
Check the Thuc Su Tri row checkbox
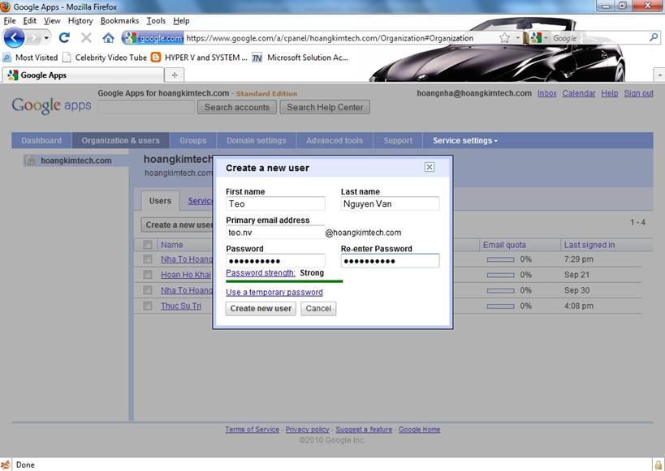click(148, 306)
